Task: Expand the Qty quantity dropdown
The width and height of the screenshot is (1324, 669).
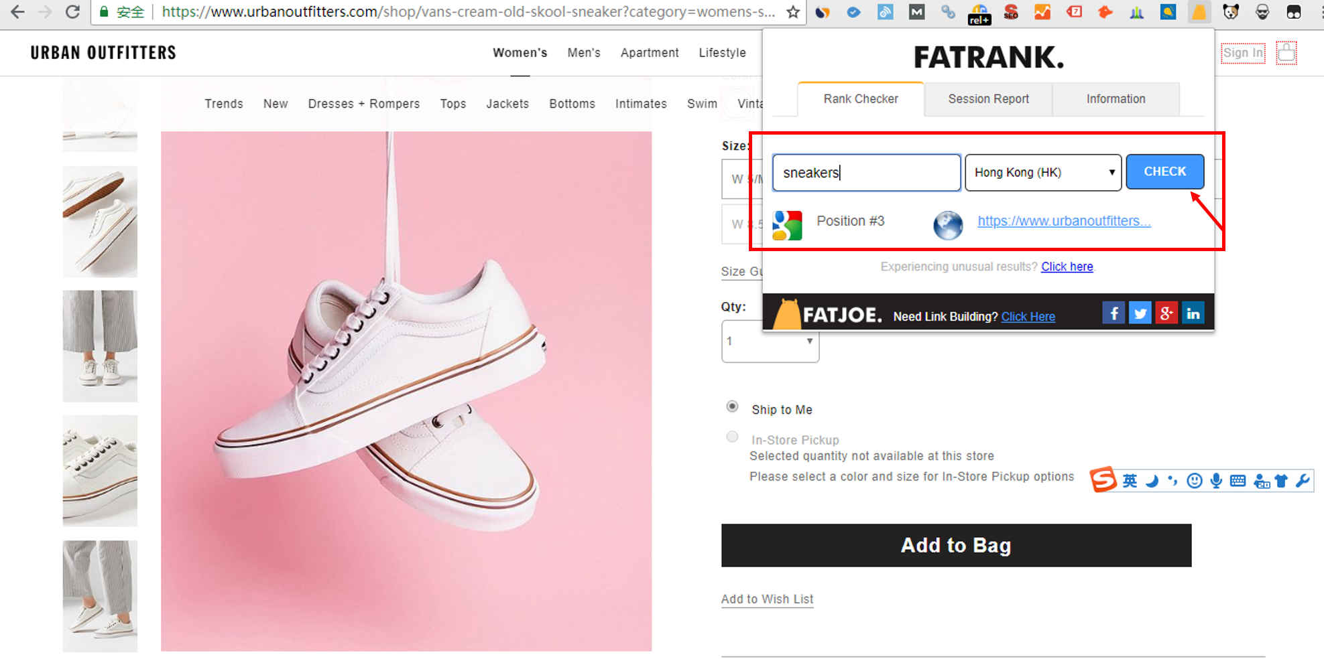Action: [x=770, y=342]
